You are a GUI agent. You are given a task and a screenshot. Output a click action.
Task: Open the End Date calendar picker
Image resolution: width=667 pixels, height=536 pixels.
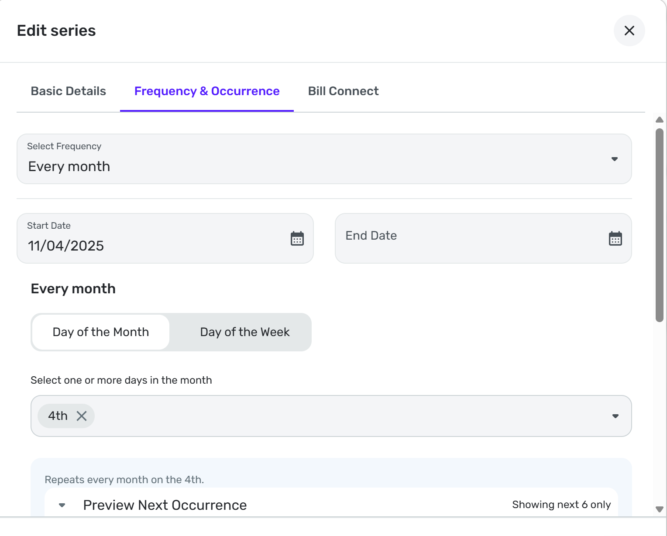coord(615,239)
